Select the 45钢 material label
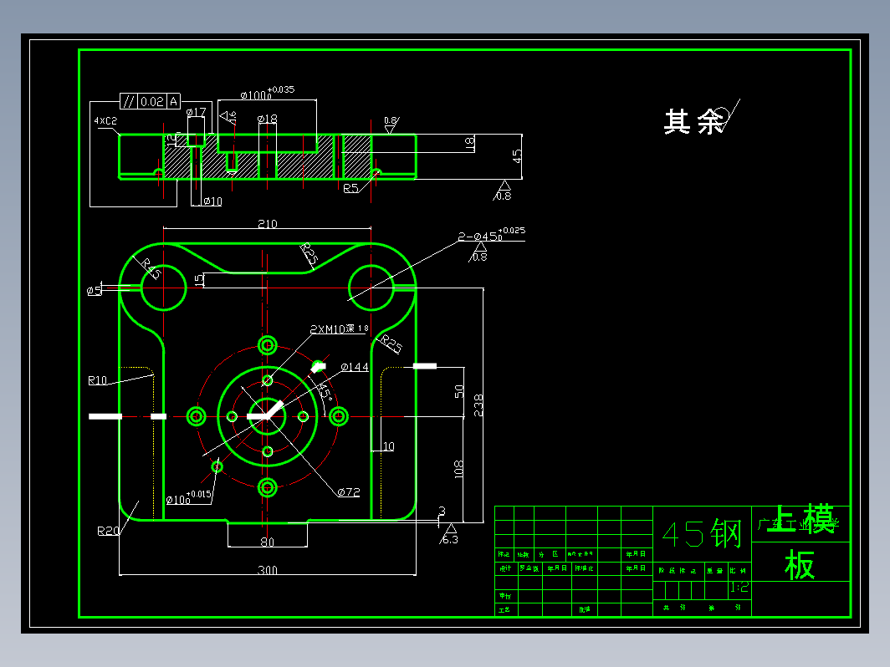890x667 pixels. click(x=702, y=534)
